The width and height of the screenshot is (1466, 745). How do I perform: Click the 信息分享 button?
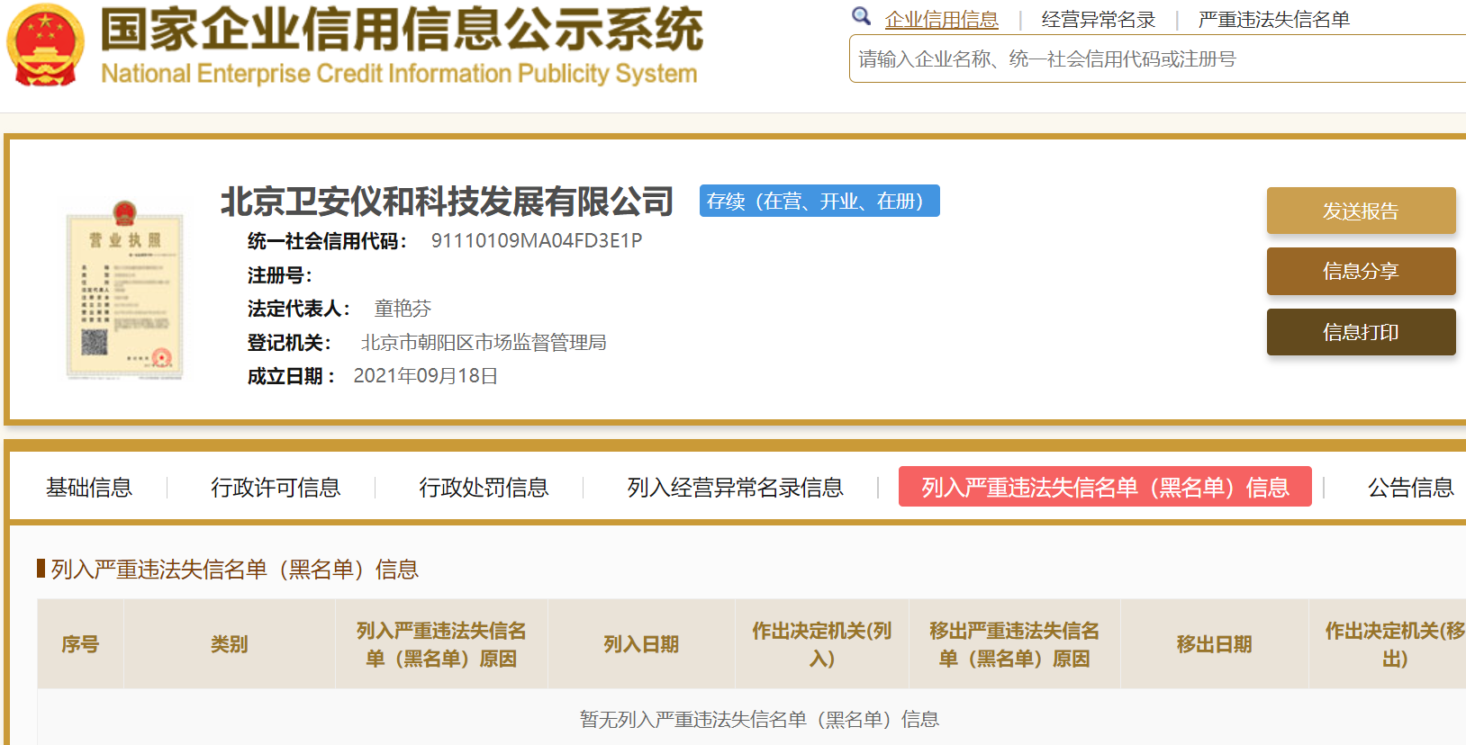[1362, 271]
